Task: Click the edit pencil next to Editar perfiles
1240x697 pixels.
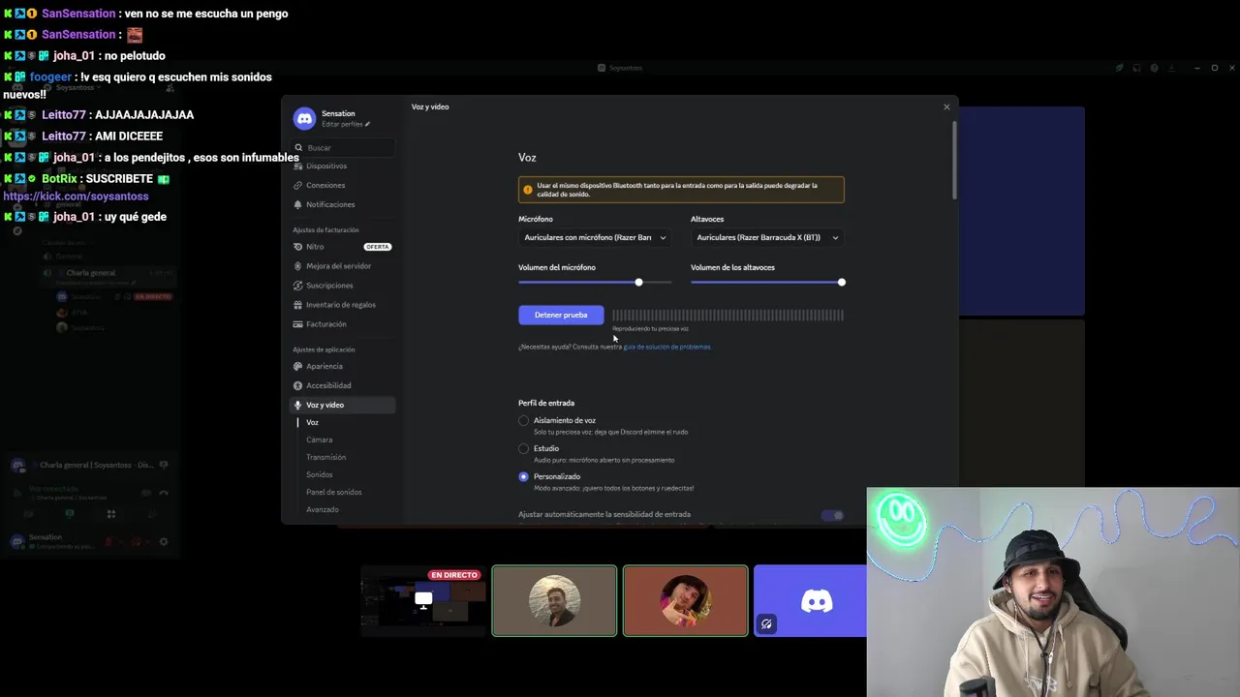Action: [x=367, y=124]
